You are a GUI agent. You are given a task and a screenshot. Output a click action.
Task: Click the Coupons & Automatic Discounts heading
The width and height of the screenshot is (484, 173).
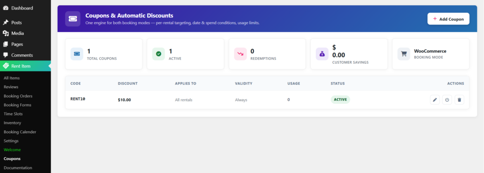[x=129, y=16]
